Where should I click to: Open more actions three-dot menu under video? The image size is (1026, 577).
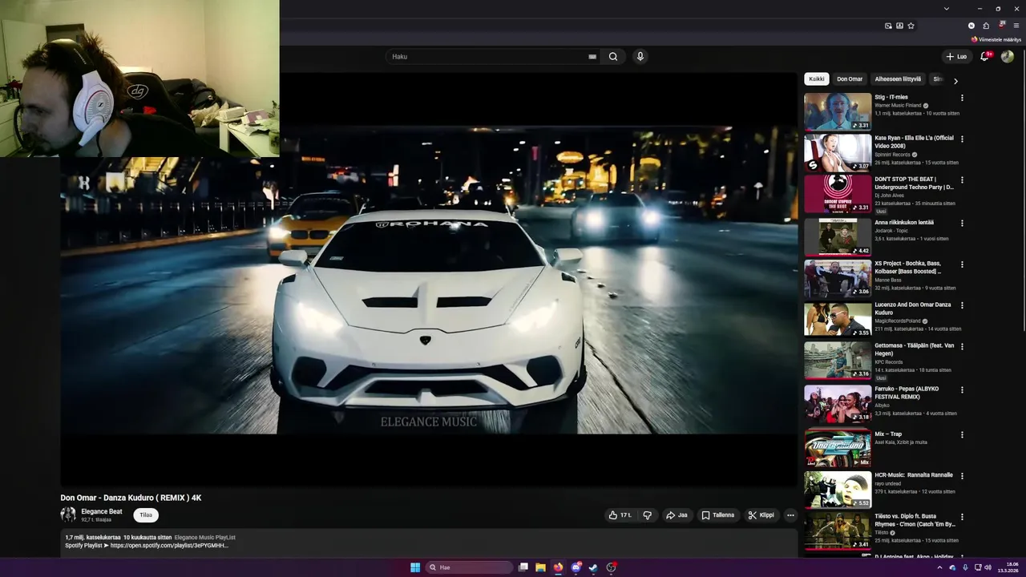point(790,515)
